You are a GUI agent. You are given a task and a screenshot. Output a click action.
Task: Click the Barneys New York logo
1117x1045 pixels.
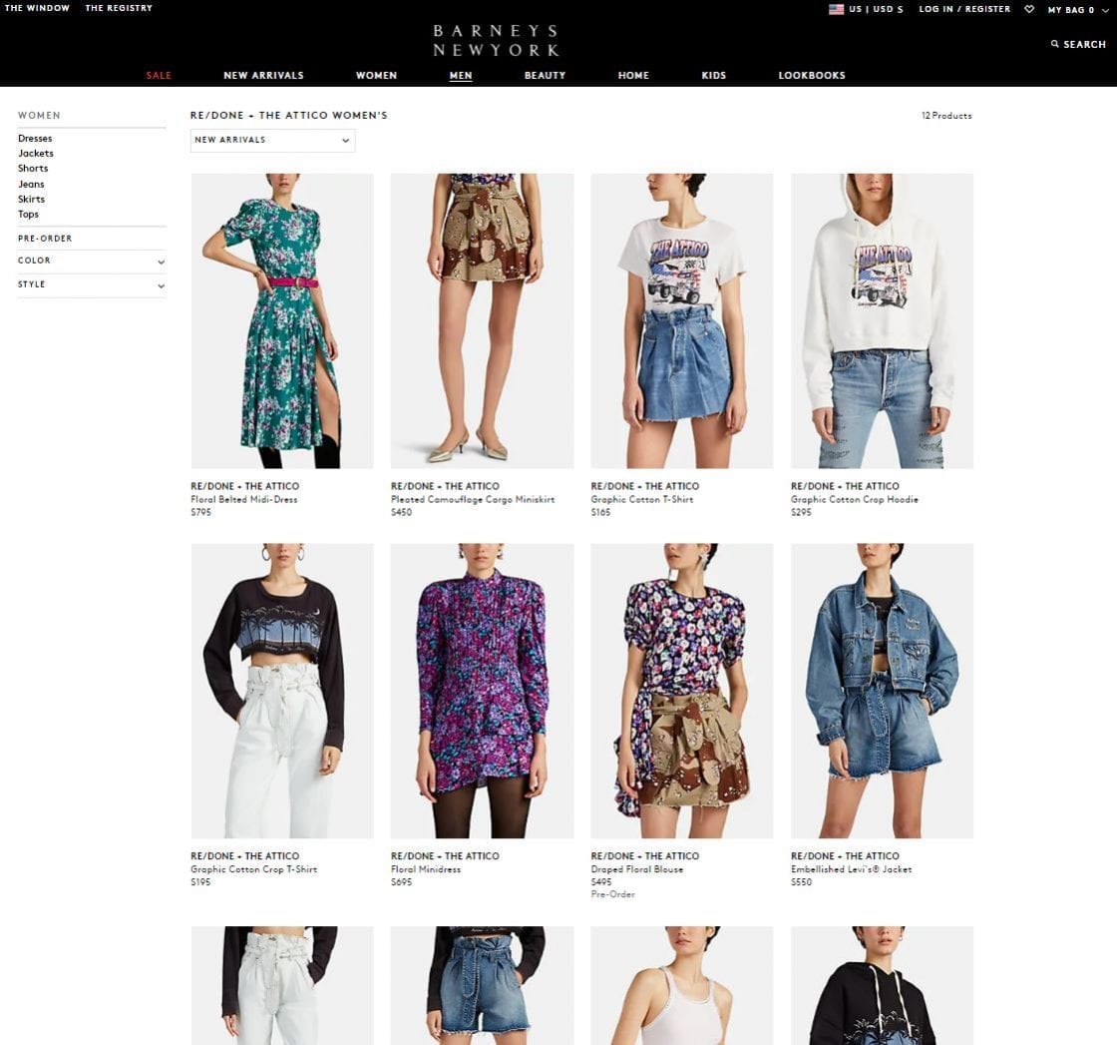[x=496, y=41]
